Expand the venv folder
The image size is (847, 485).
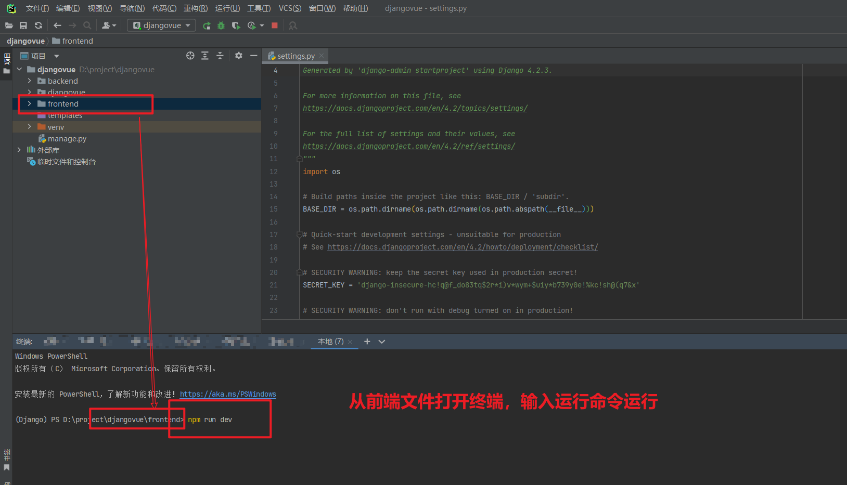point(30,126)
